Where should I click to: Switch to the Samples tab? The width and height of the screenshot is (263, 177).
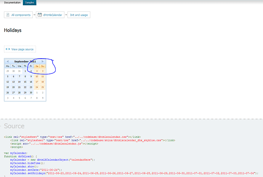[x=29, y=3]
